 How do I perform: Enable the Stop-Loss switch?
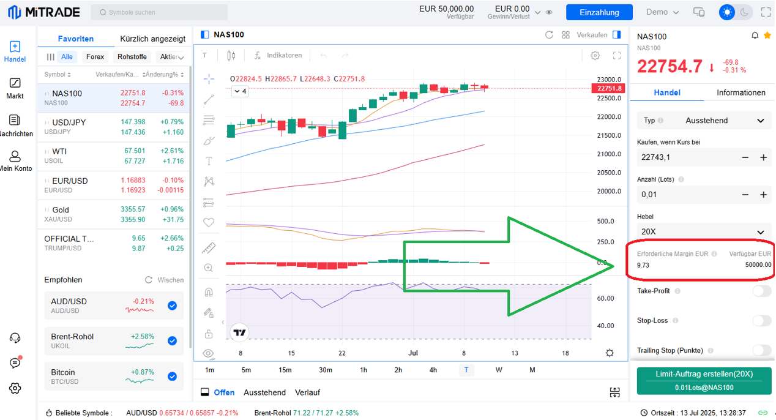[762, 320]
